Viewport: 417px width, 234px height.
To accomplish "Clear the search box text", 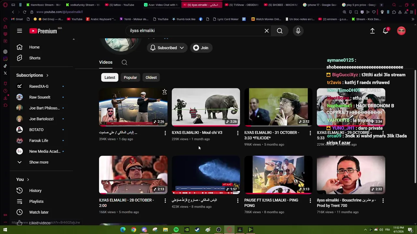I will [266, 31].
